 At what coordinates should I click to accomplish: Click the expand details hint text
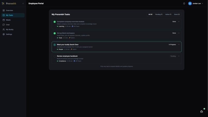(116, 66)
